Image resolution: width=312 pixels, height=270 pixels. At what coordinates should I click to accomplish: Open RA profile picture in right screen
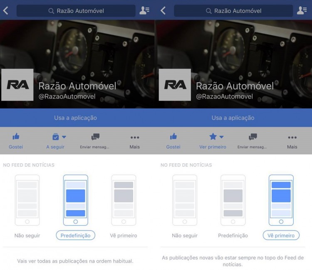(175, 85)
